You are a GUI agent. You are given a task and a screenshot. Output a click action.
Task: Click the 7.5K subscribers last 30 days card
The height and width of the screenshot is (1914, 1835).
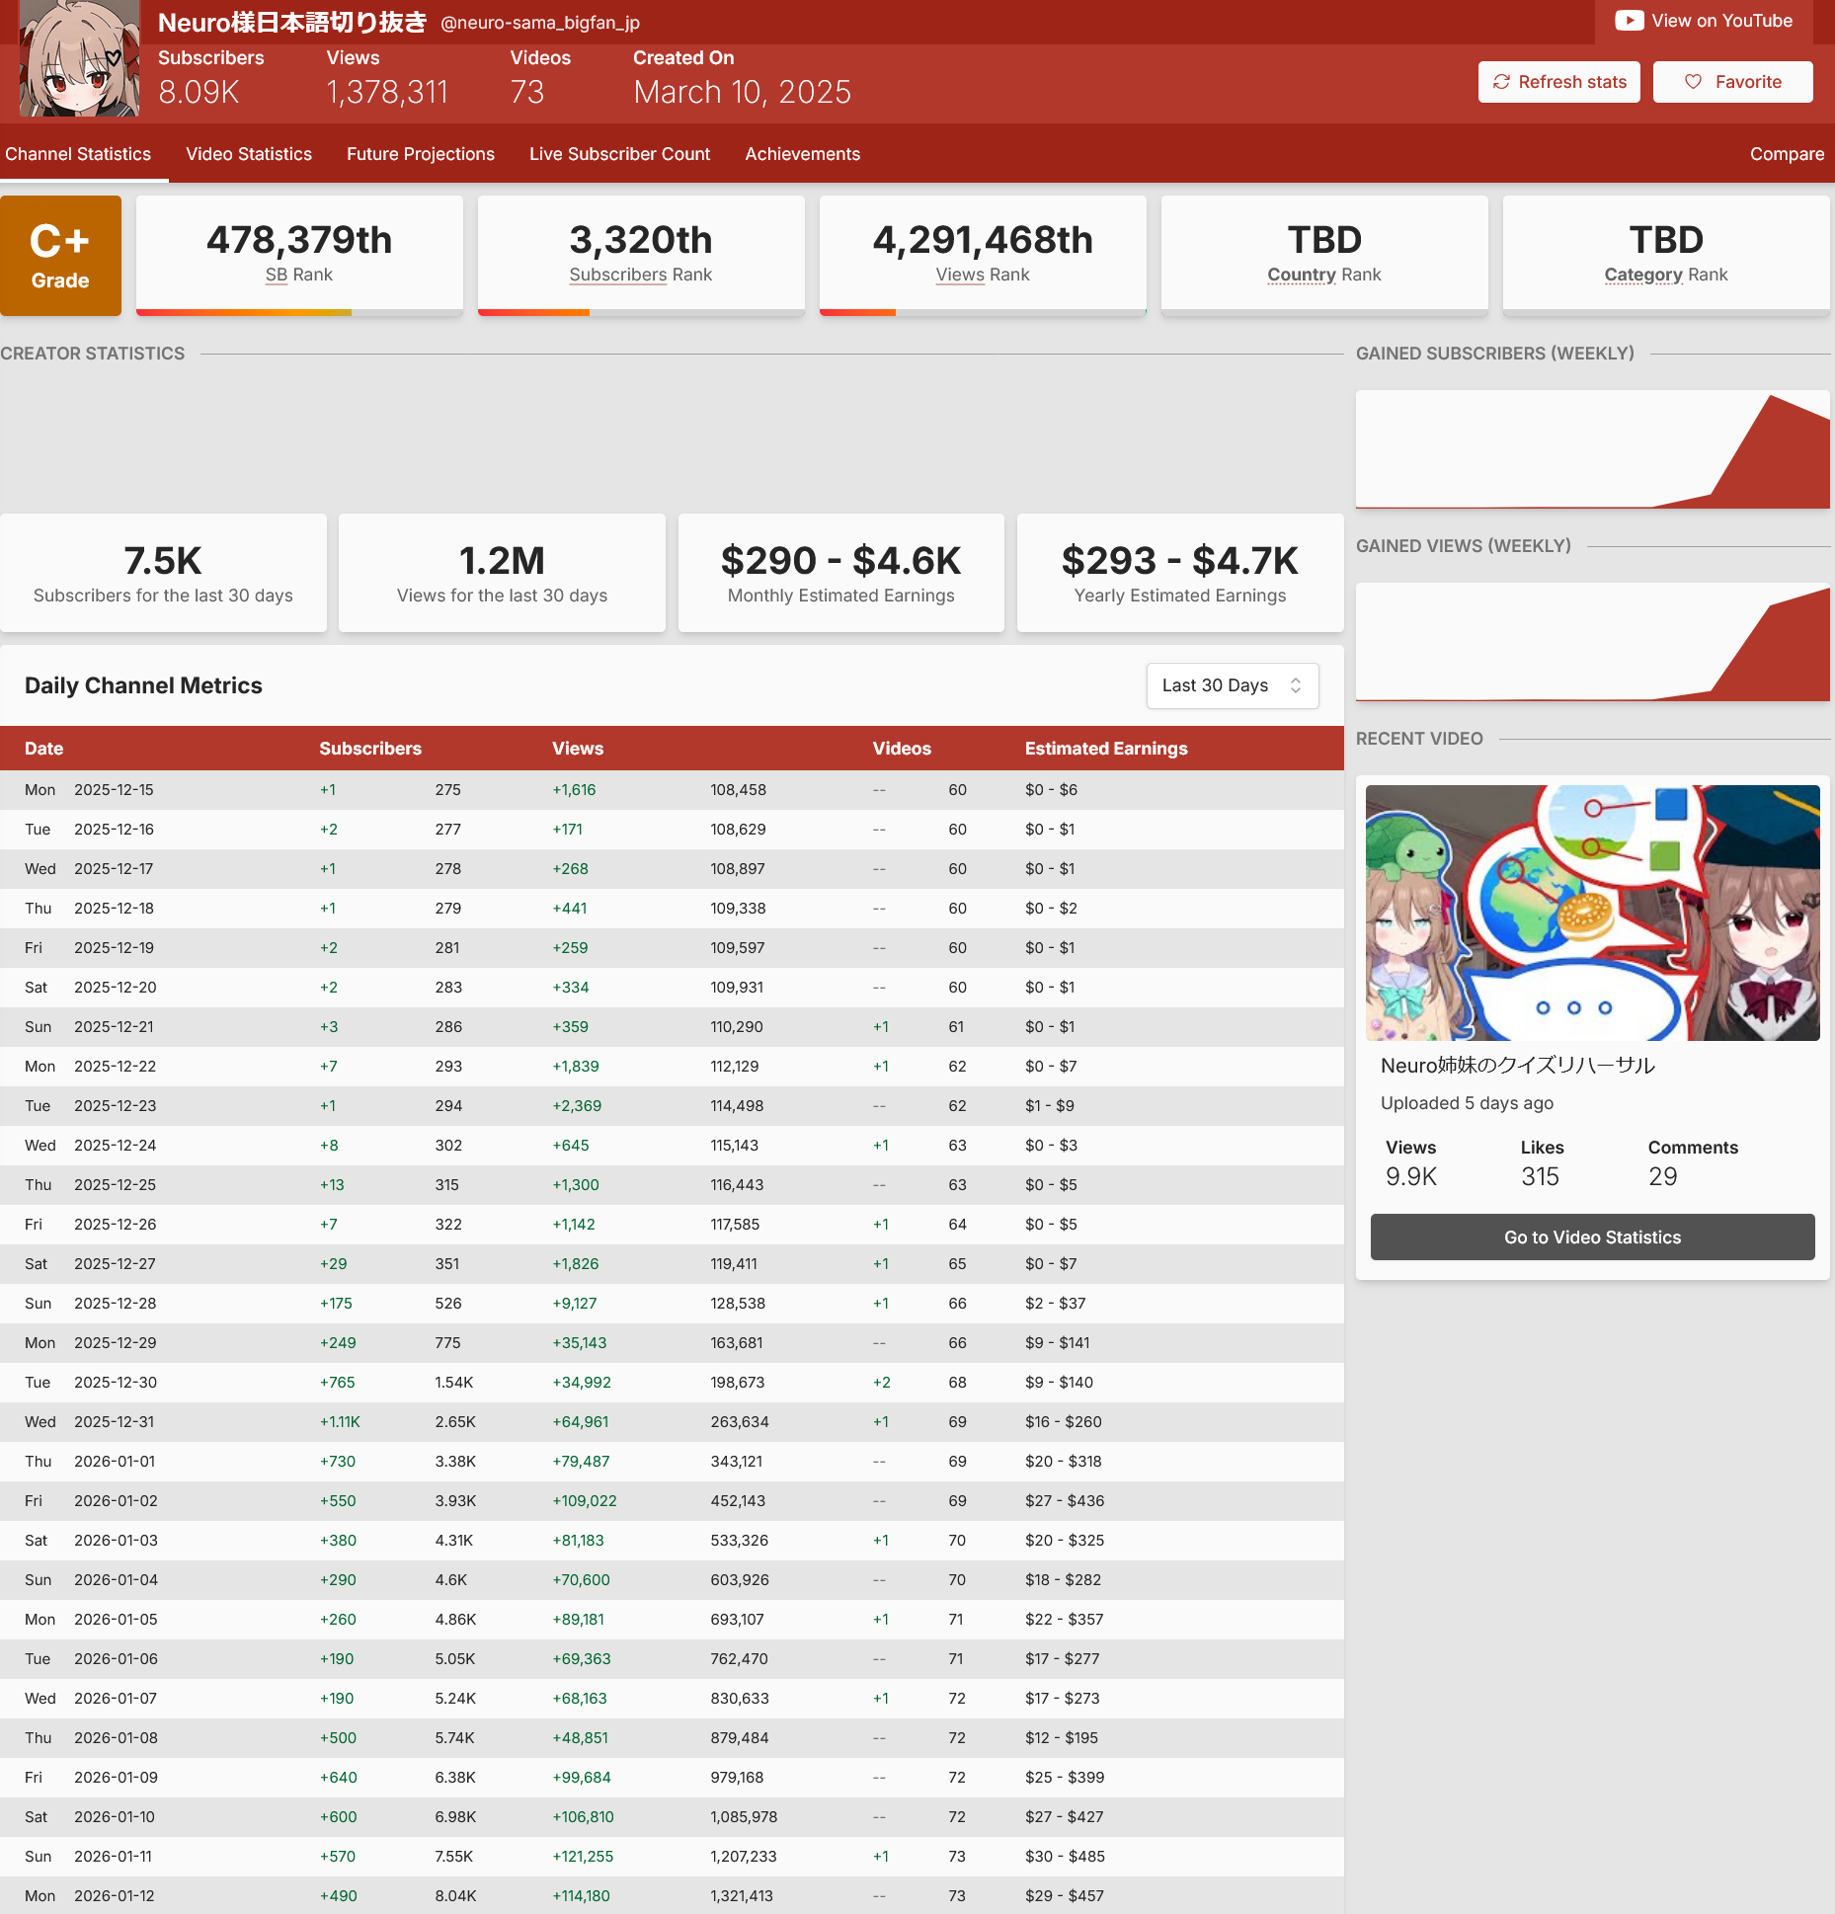(163, 573)
